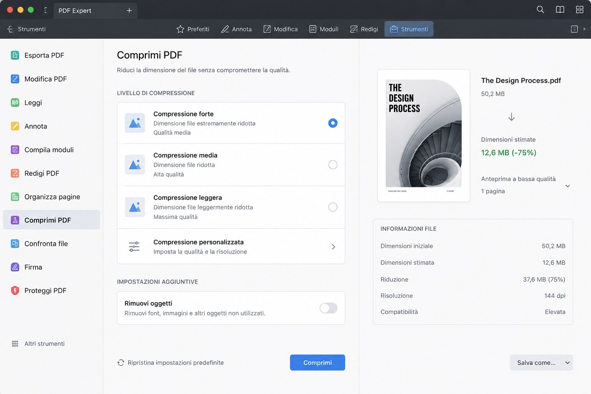The width and height of the screenshot is (591, 394).
Task: Expand Compressione personalizzata chevron
Action: (x=334, y=247)
